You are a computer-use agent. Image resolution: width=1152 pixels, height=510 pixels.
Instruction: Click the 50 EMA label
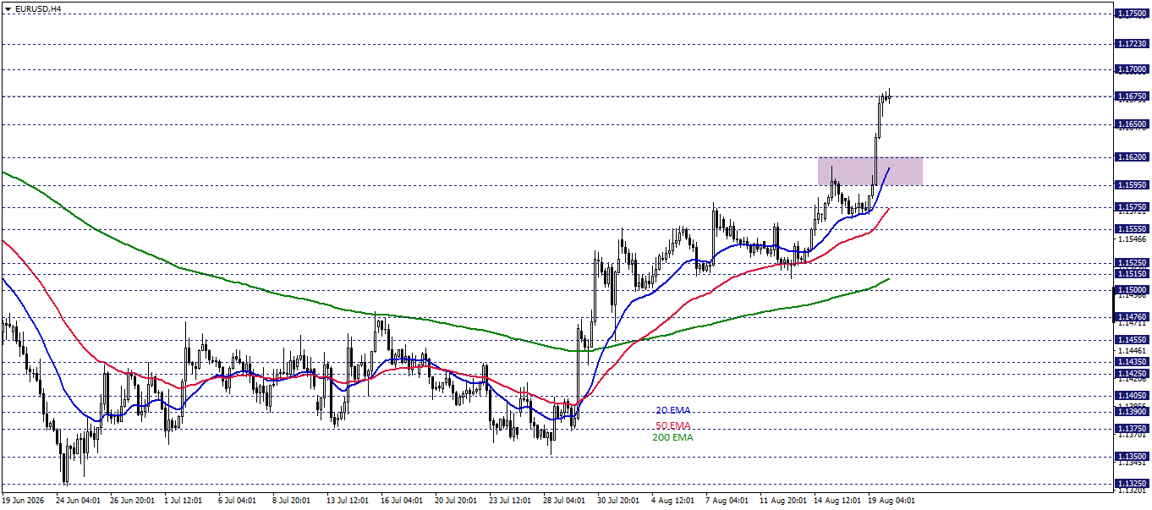(673, 425)
